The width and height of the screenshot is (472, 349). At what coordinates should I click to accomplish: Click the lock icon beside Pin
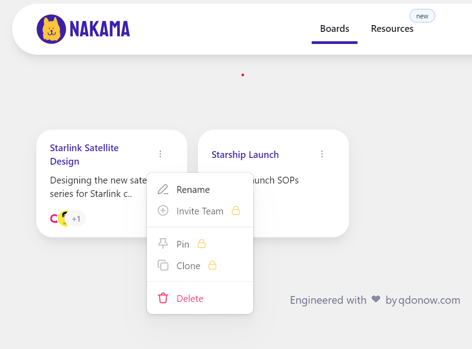coord(202,244)
